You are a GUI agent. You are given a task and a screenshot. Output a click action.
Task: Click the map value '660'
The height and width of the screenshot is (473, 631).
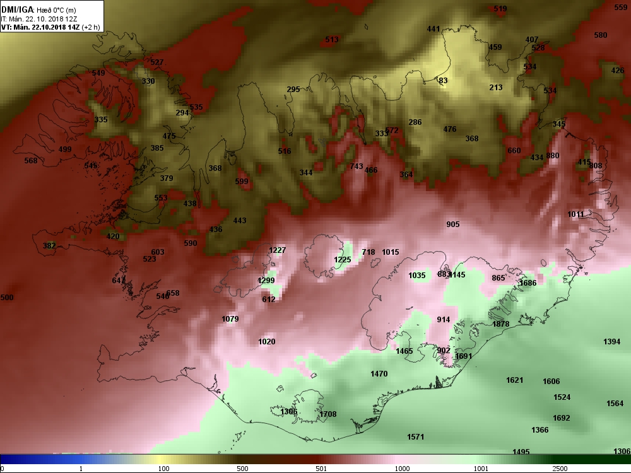pyautogui.click(x=514, y=151)
